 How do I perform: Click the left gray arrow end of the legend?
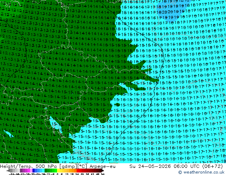click(x=8, y=170)
